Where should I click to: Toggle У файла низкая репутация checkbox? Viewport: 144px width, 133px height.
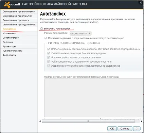(x=49, y=53)
